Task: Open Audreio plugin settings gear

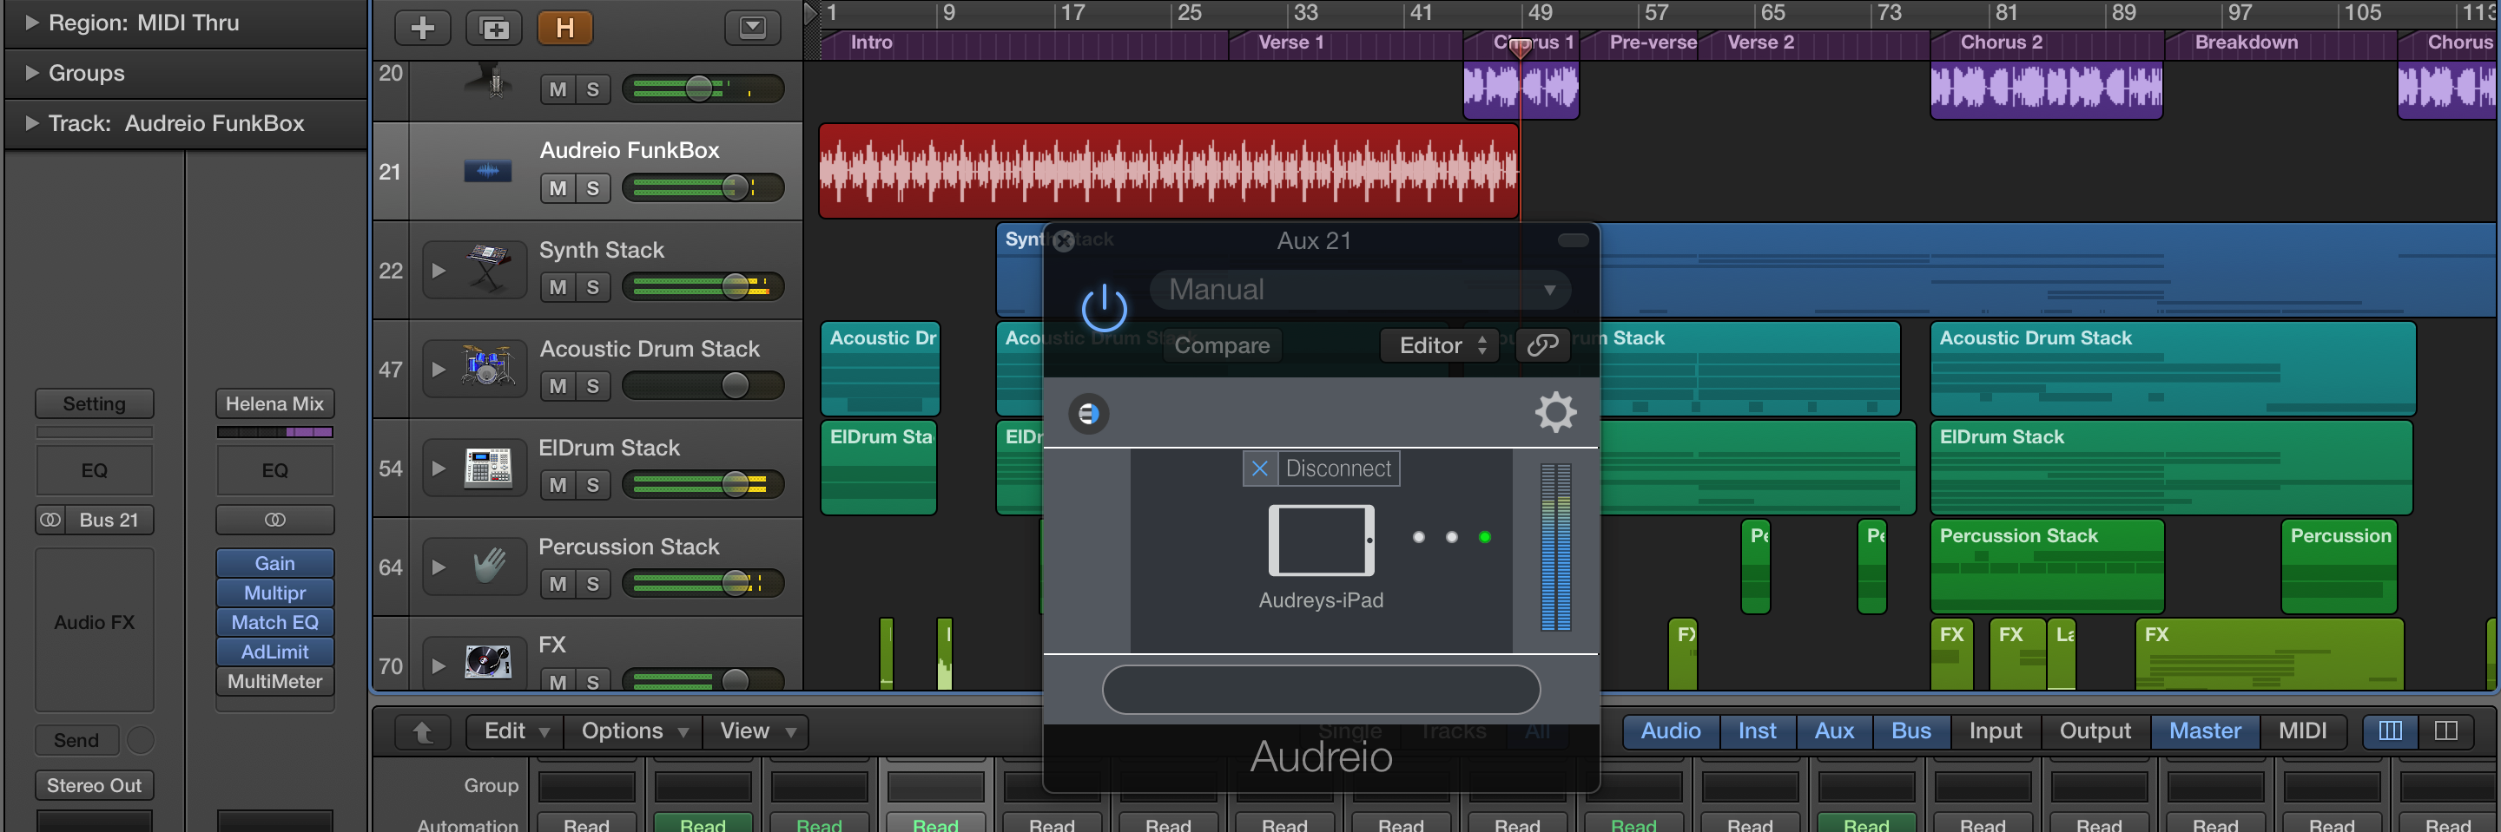Action: click(1555, 412)
